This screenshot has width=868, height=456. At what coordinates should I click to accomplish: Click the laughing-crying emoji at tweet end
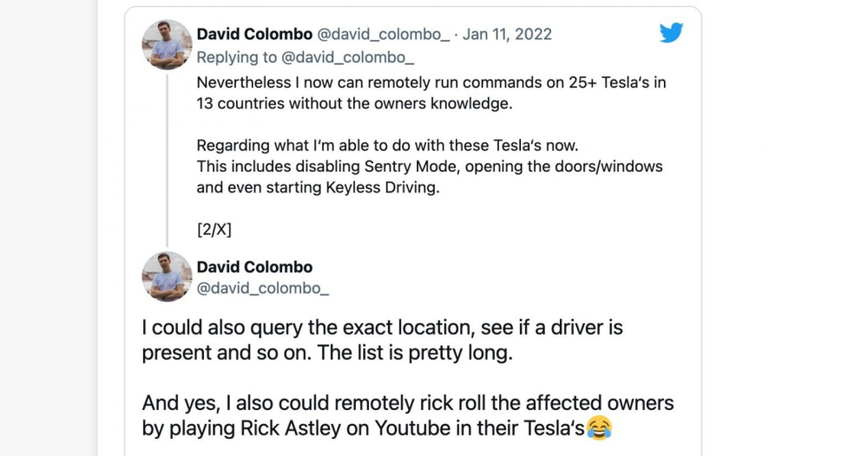(x=599, y=427)
